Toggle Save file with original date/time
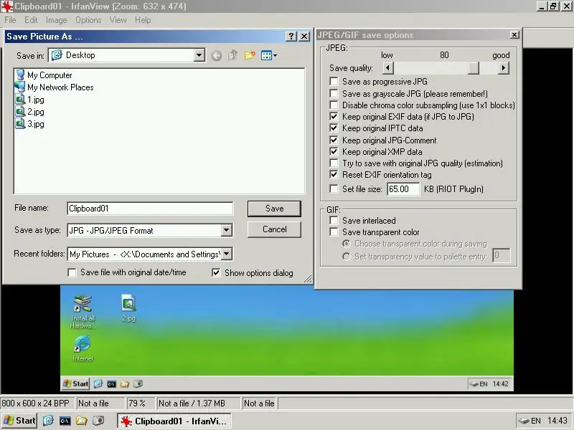Screen dimensions: 574x430 (x=72, y=273)
